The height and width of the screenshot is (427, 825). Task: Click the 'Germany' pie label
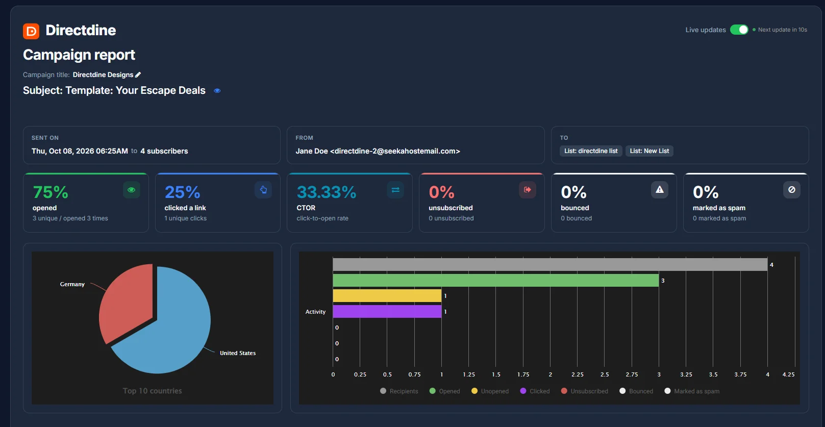pos(72,284)
